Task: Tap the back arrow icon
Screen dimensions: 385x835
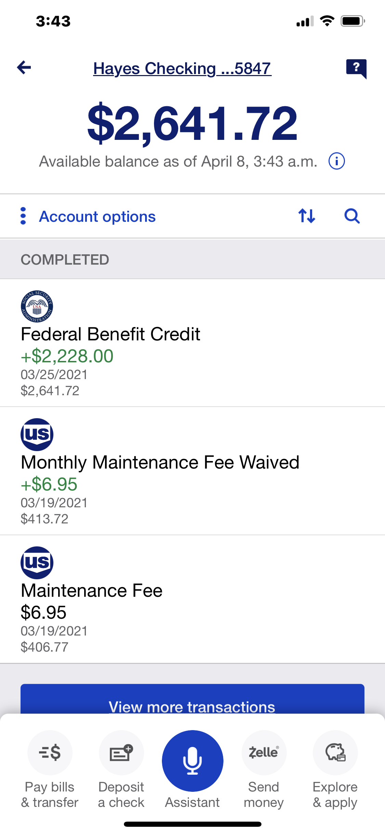Action: click(x=24, y=68)
